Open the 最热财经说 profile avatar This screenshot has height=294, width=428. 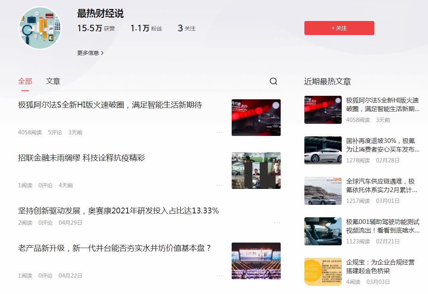tap(40, 28)
